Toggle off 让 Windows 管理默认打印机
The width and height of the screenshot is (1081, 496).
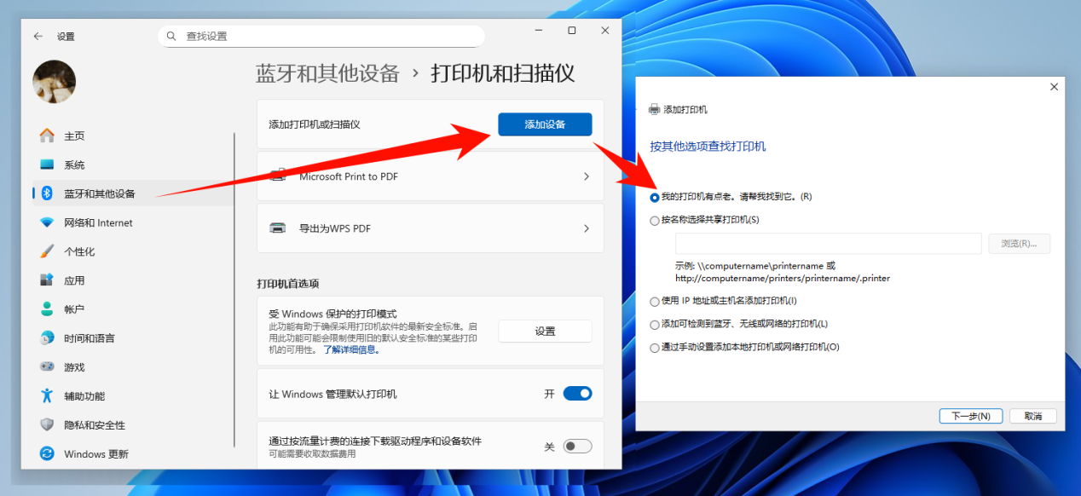(576, 393)
